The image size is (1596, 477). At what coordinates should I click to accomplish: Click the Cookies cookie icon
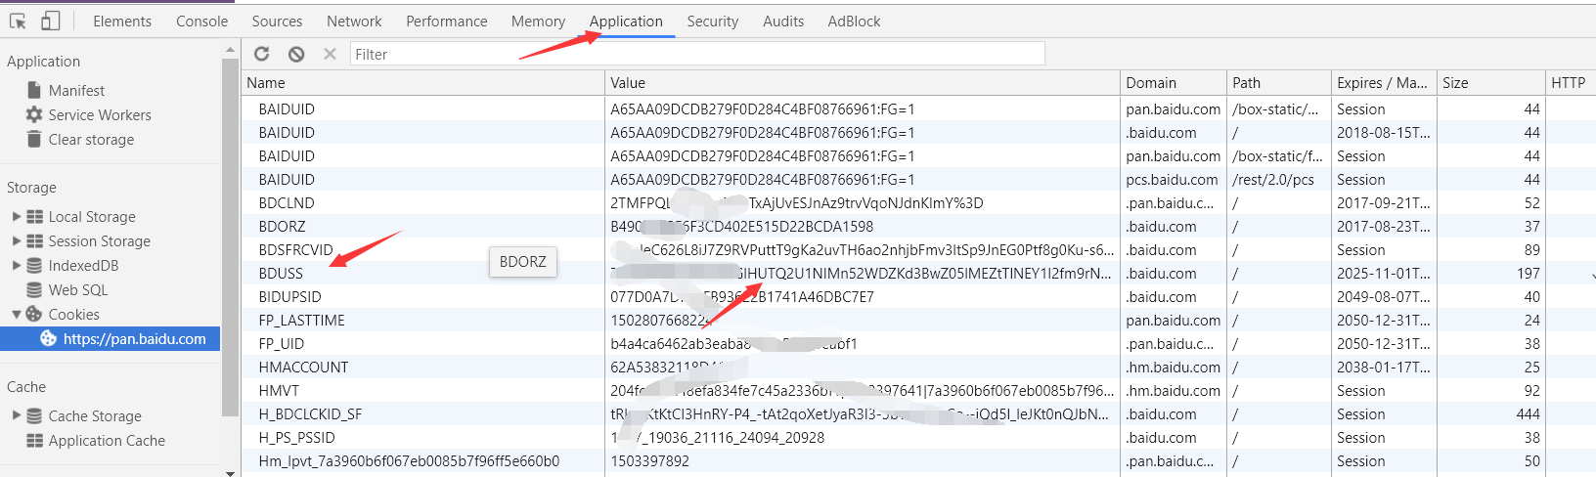click(x=34, y=314)
